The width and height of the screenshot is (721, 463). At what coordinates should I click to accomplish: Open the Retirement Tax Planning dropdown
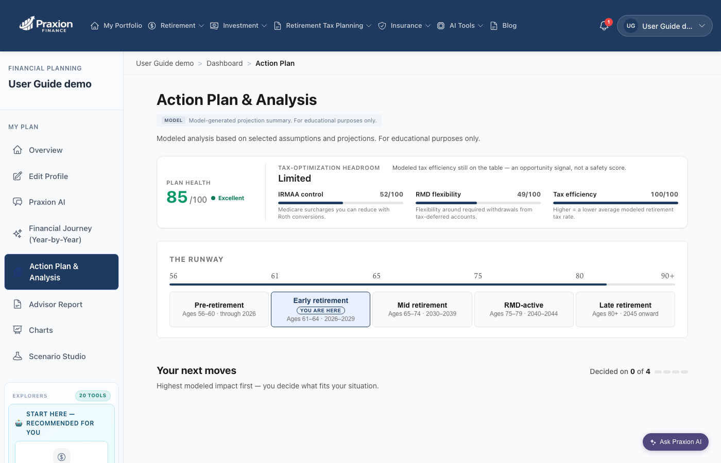coord(323,26)
